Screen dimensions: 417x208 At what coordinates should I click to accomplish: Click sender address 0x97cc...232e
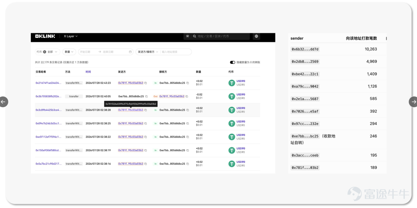pos(305,124)
